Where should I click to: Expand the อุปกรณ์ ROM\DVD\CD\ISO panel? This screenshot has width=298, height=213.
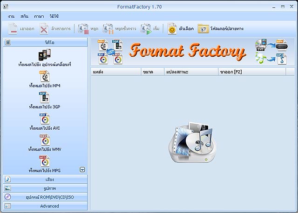46,197
